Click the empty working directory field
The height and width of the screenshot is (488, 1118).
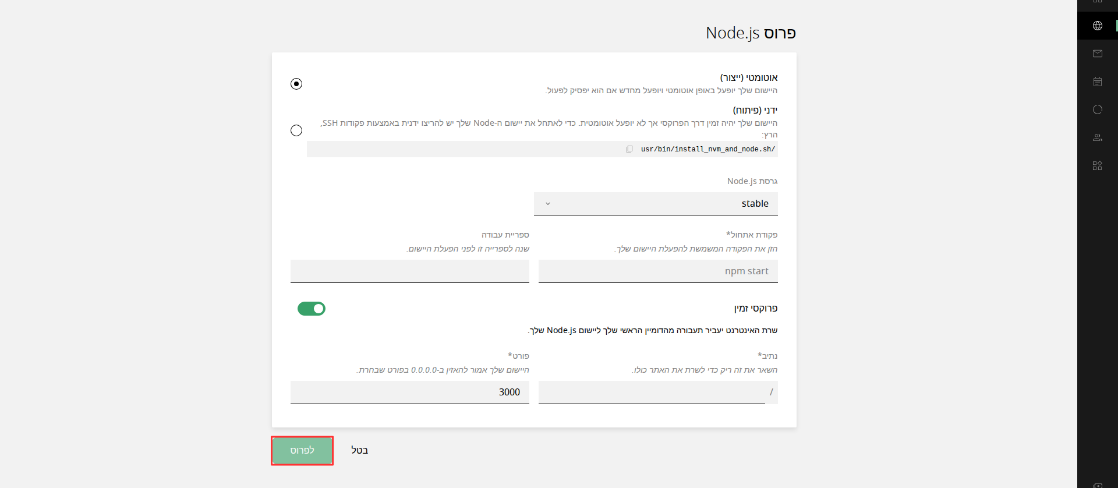click(x=410, y=271)
